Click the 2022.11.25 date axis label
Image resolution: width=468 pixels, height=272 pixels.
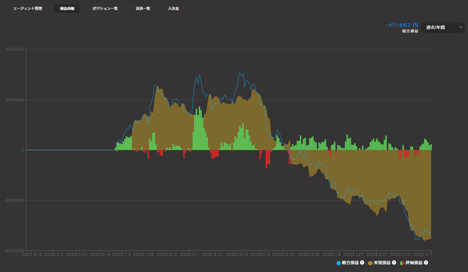pos(284,255)
